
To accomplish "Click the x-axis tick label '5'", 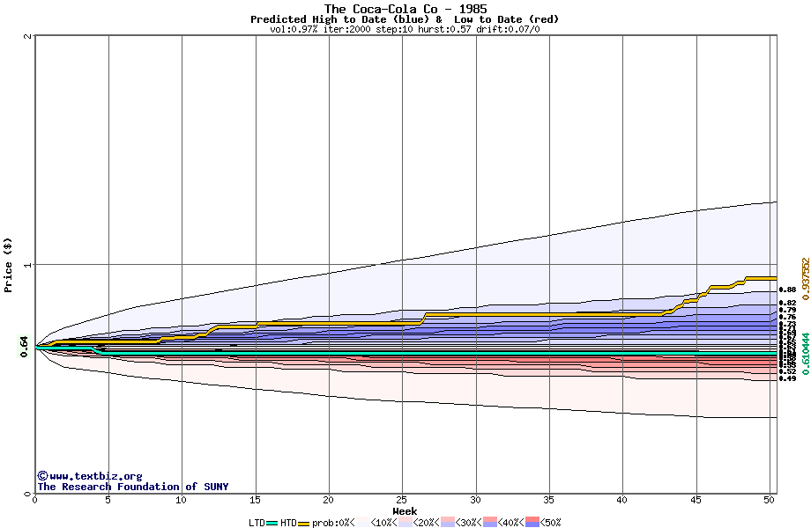I will pyautogui.click(x=108, y=500).
